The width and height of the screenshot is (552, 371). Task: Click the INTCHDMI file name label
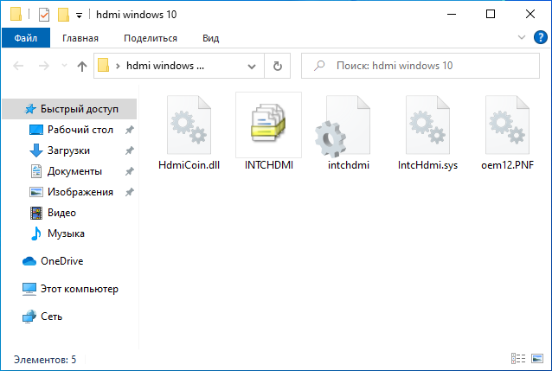click(x=268, y=165)
